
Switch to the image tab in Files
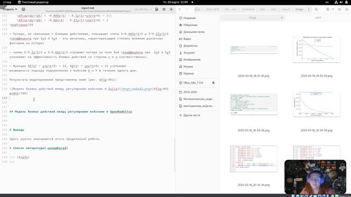point(252,18)
